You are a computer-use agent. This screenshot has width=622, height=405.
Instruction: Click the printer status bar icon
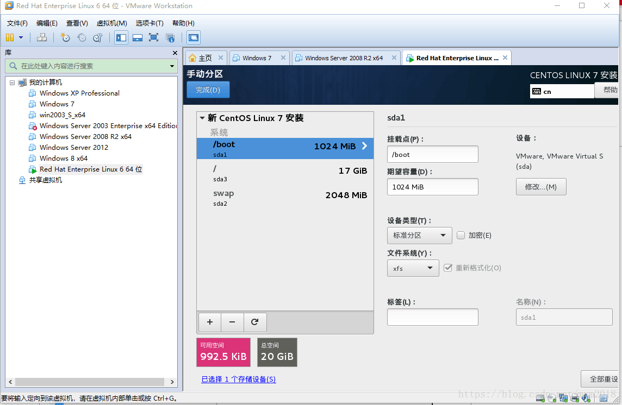[575, 398]
